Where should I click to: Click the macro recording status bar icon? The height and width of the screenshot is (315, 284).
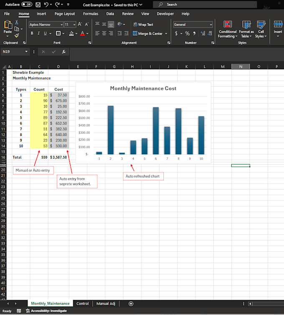19,311
